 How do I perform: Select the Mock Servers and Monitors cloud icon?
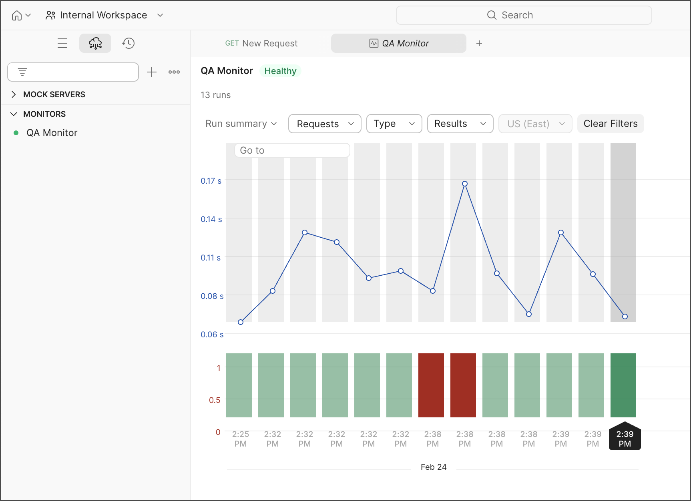click(95, 43)
